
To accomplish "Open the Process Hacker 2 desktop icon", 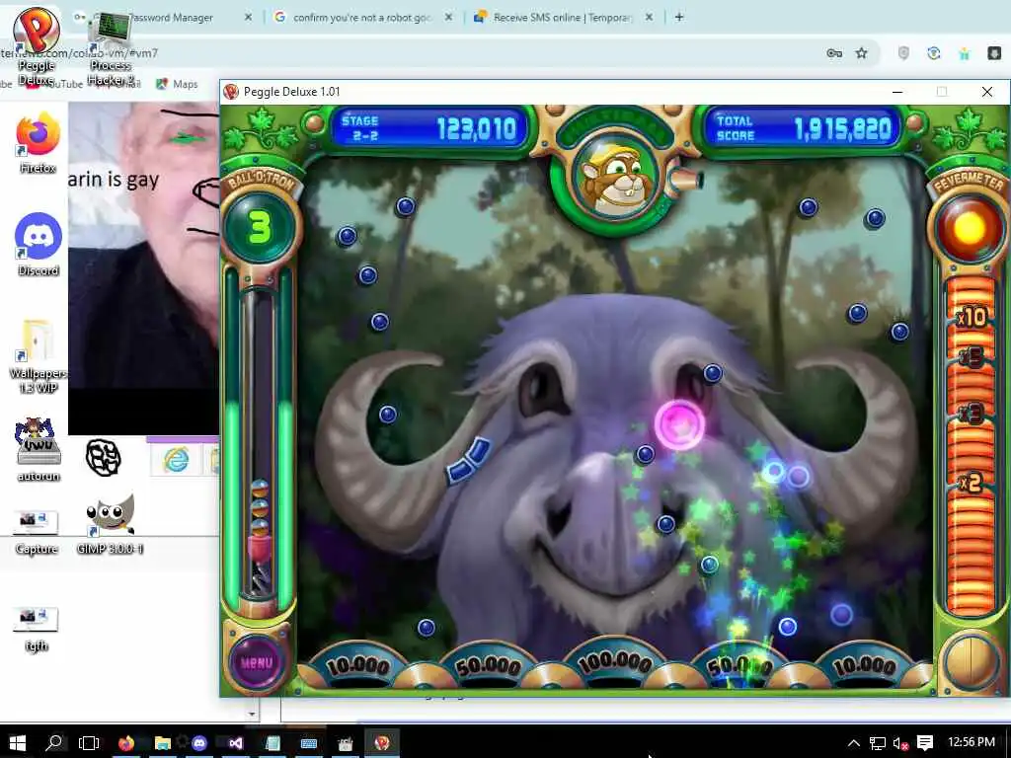I will [111, 50].
